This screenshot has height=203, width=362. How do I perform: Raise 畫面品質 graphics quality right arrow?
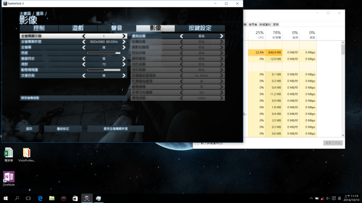[221, 36]
